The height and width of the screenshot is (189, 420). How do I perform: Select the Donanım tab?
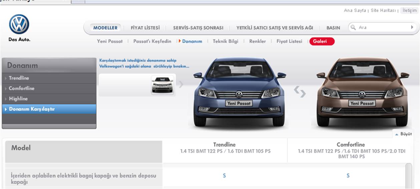(x=192, y=42)
